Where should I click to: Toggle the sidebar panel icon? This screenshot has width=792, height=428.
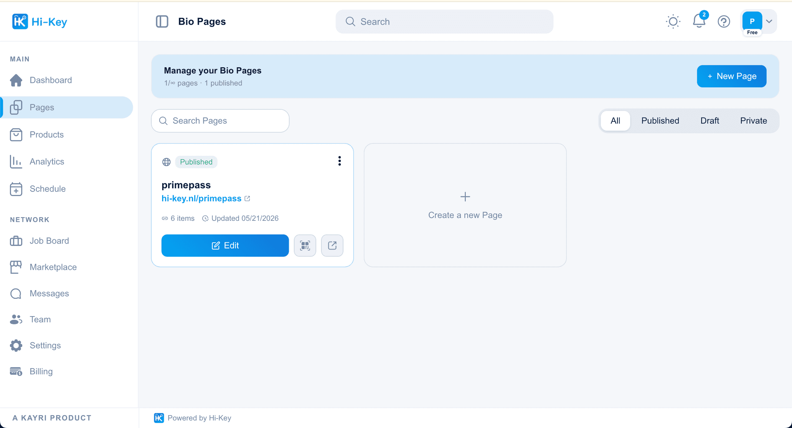coord(162,21)
